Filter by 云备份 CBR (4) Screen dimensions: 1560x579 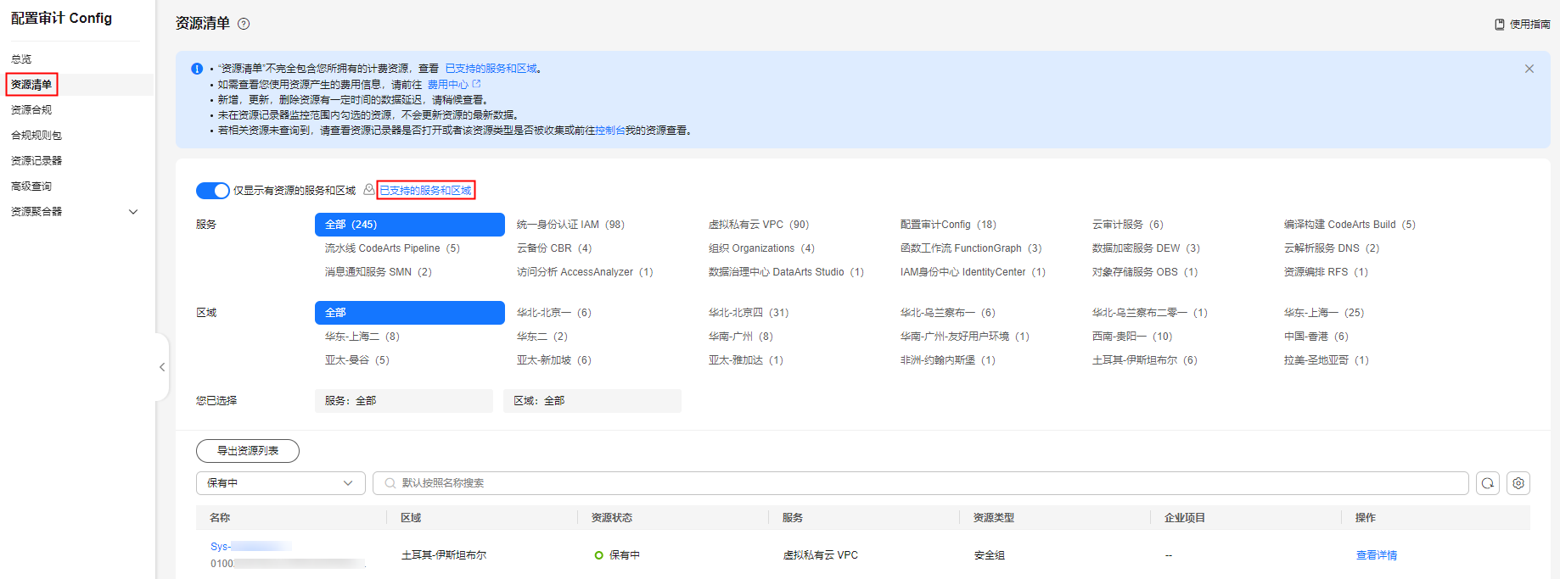click(554, 248)
